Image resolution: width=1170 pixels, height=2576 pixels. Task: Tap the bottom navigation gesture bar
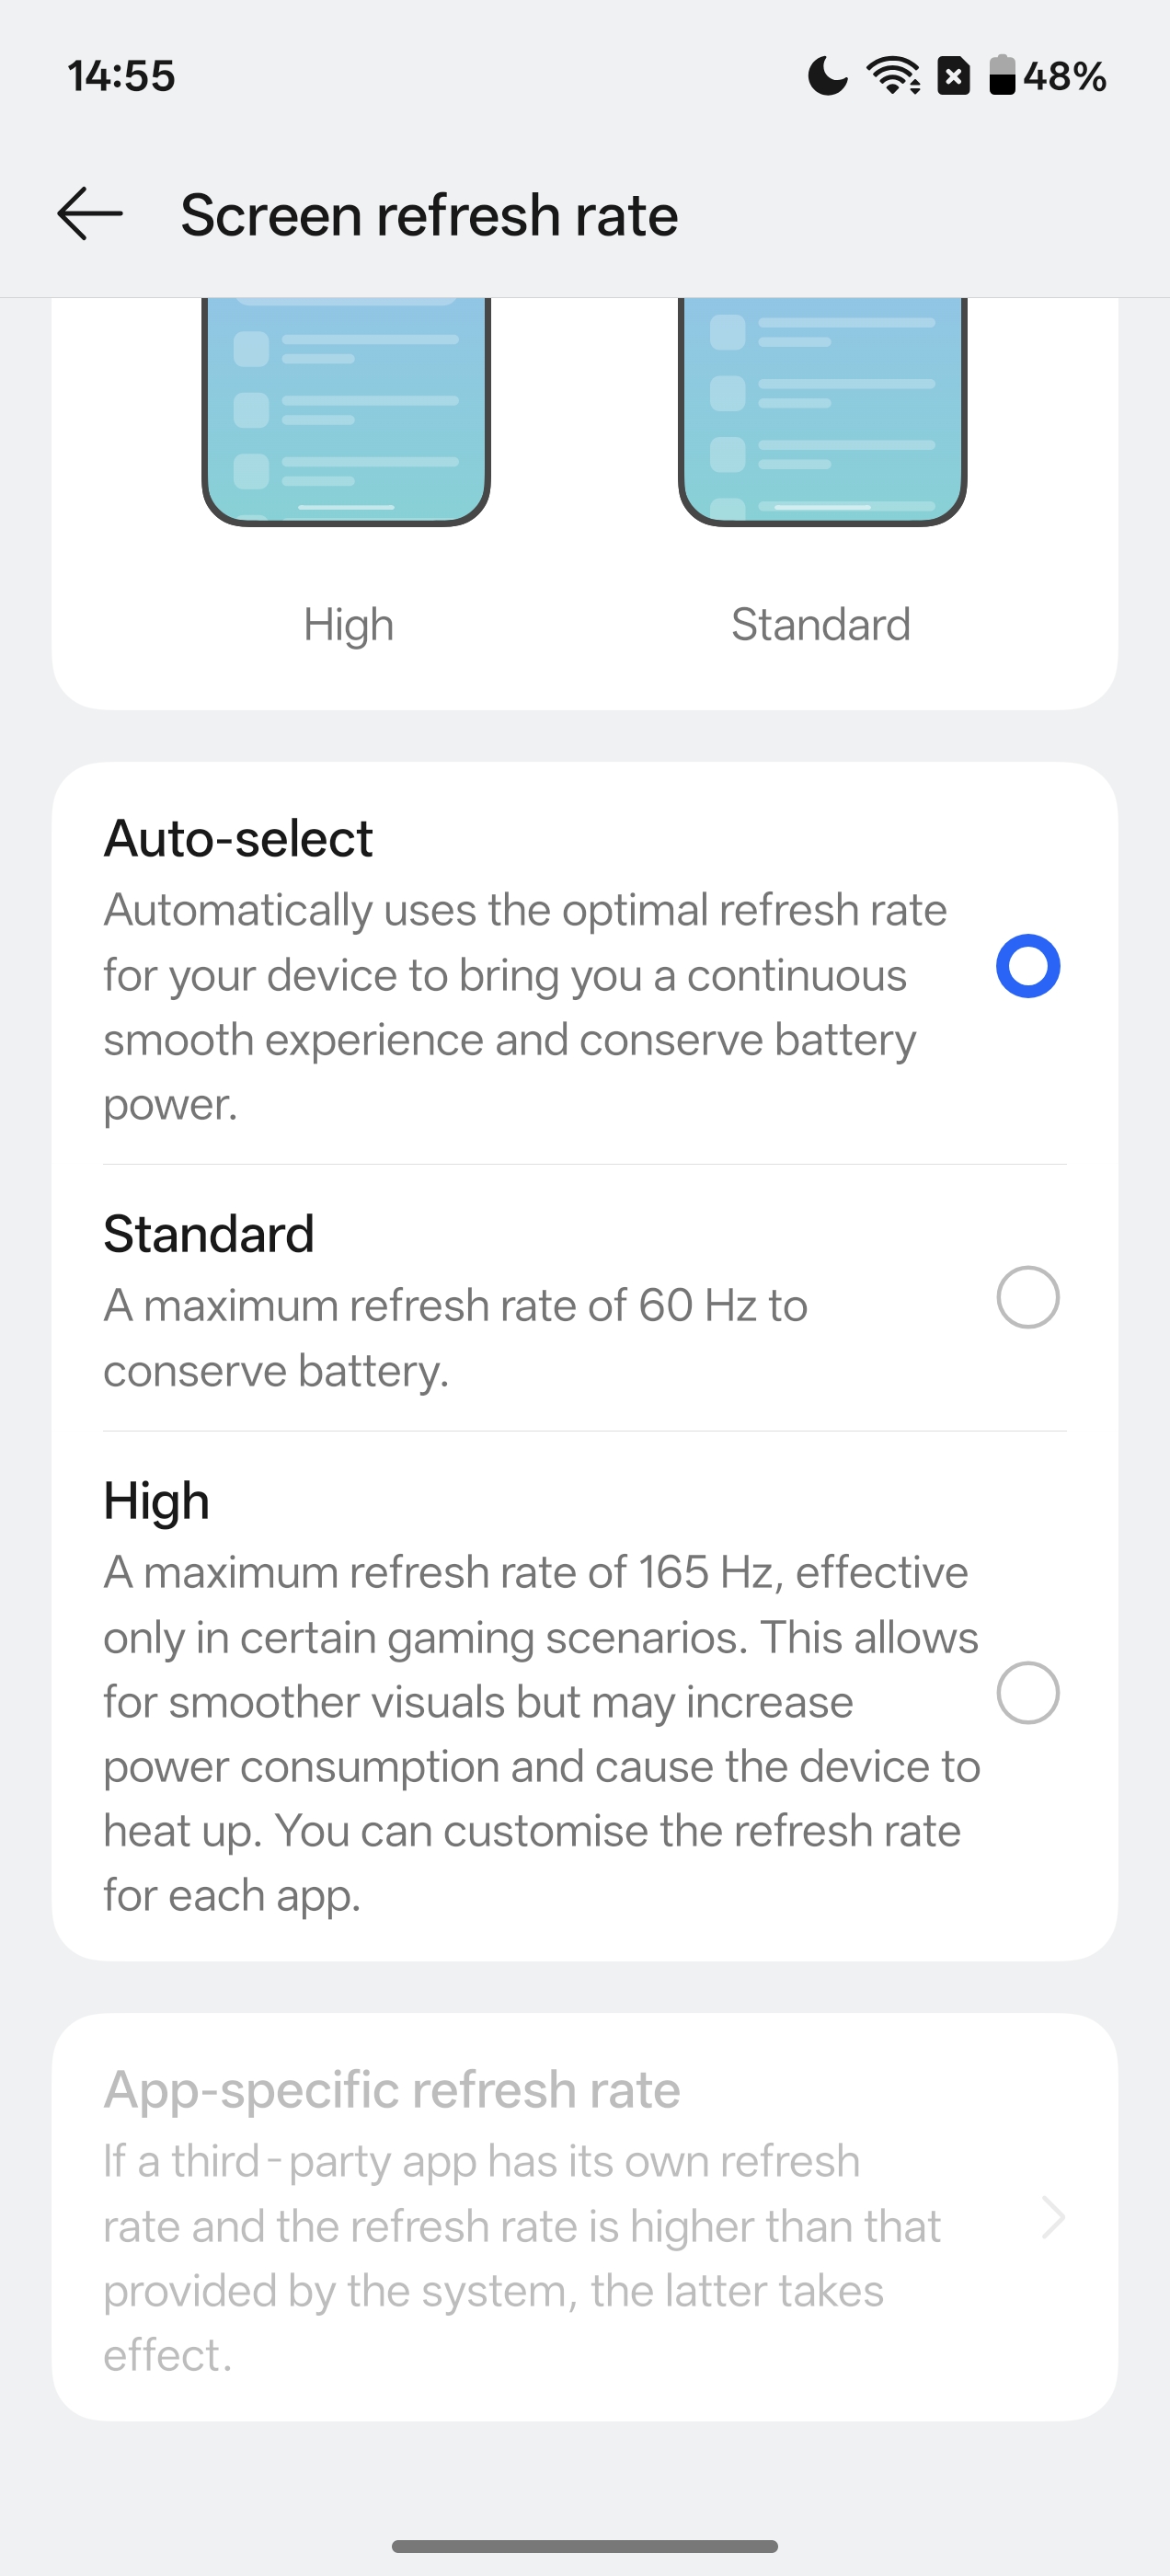[585, 2545]
